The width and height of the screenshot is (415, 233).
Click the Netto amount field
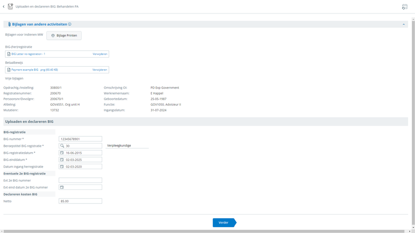[80, 201]
